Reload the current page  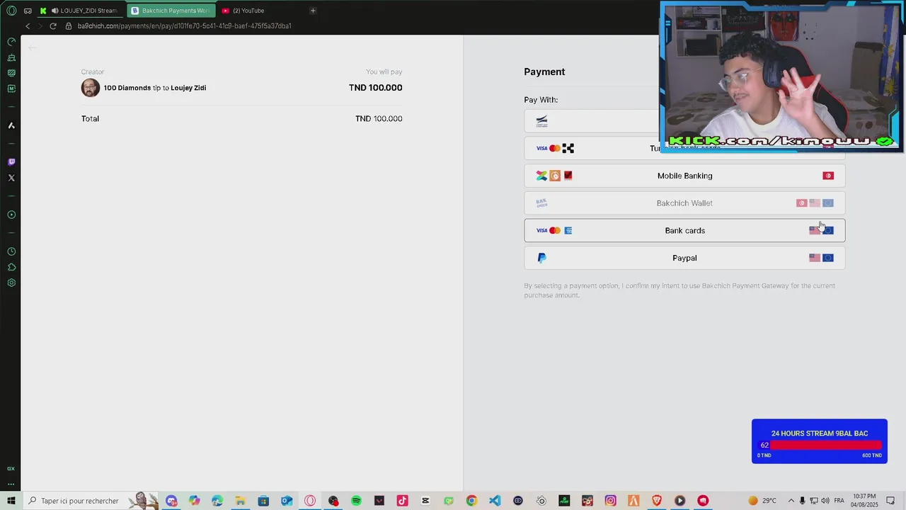(53, 26)
